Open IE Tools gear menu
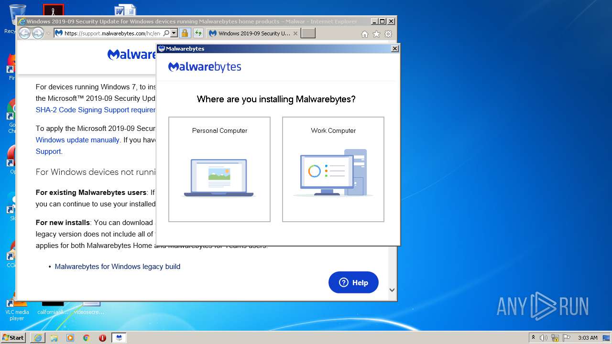This screenshot has width=612, height=344. click(388, 34)
